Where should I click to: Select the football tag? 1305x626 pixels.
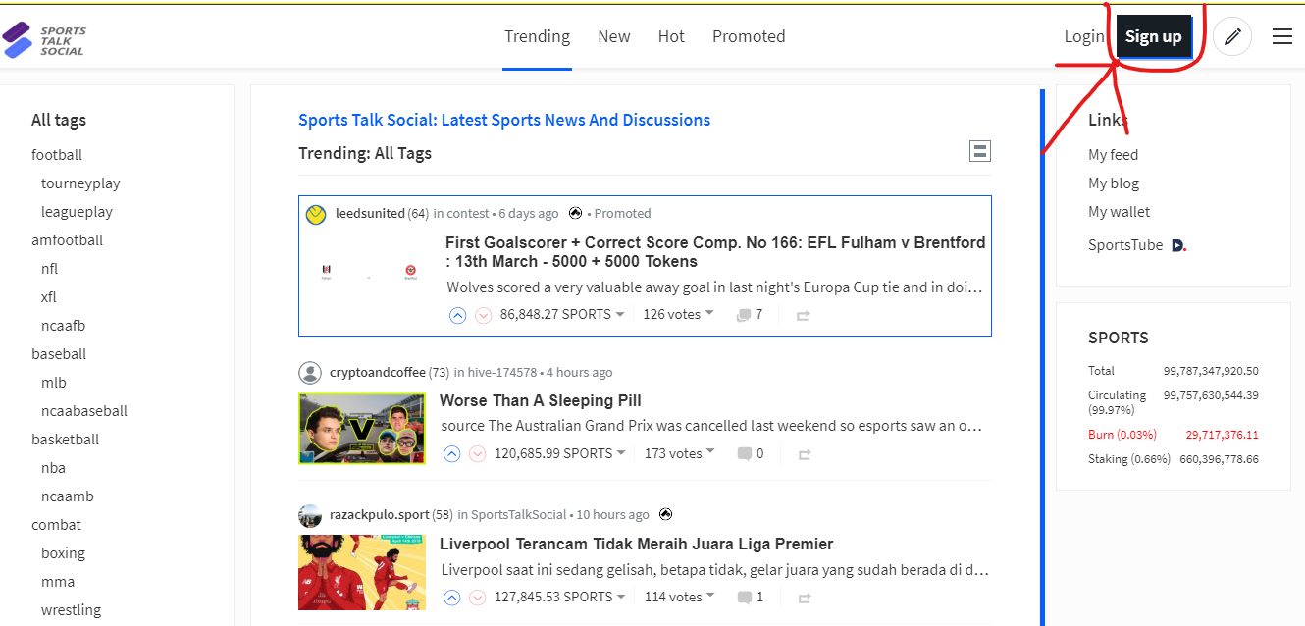coord(57,155)
